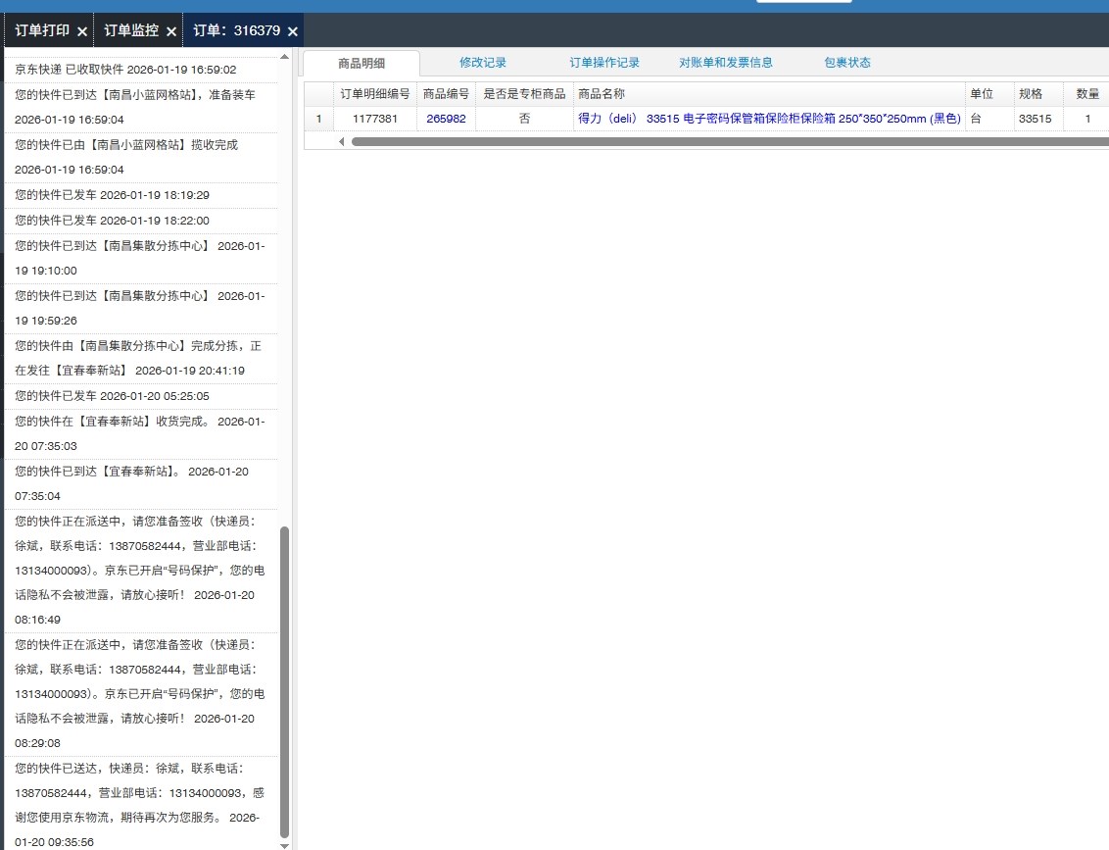Click the tracking panel scroll-up arrow
1109x850 pixels.
(285, 57)
